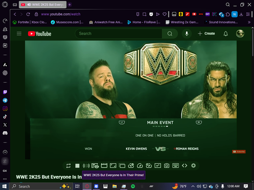254x190 pixels.
Task: Open the Opera main menu logo
Action: tap(5, 5)
